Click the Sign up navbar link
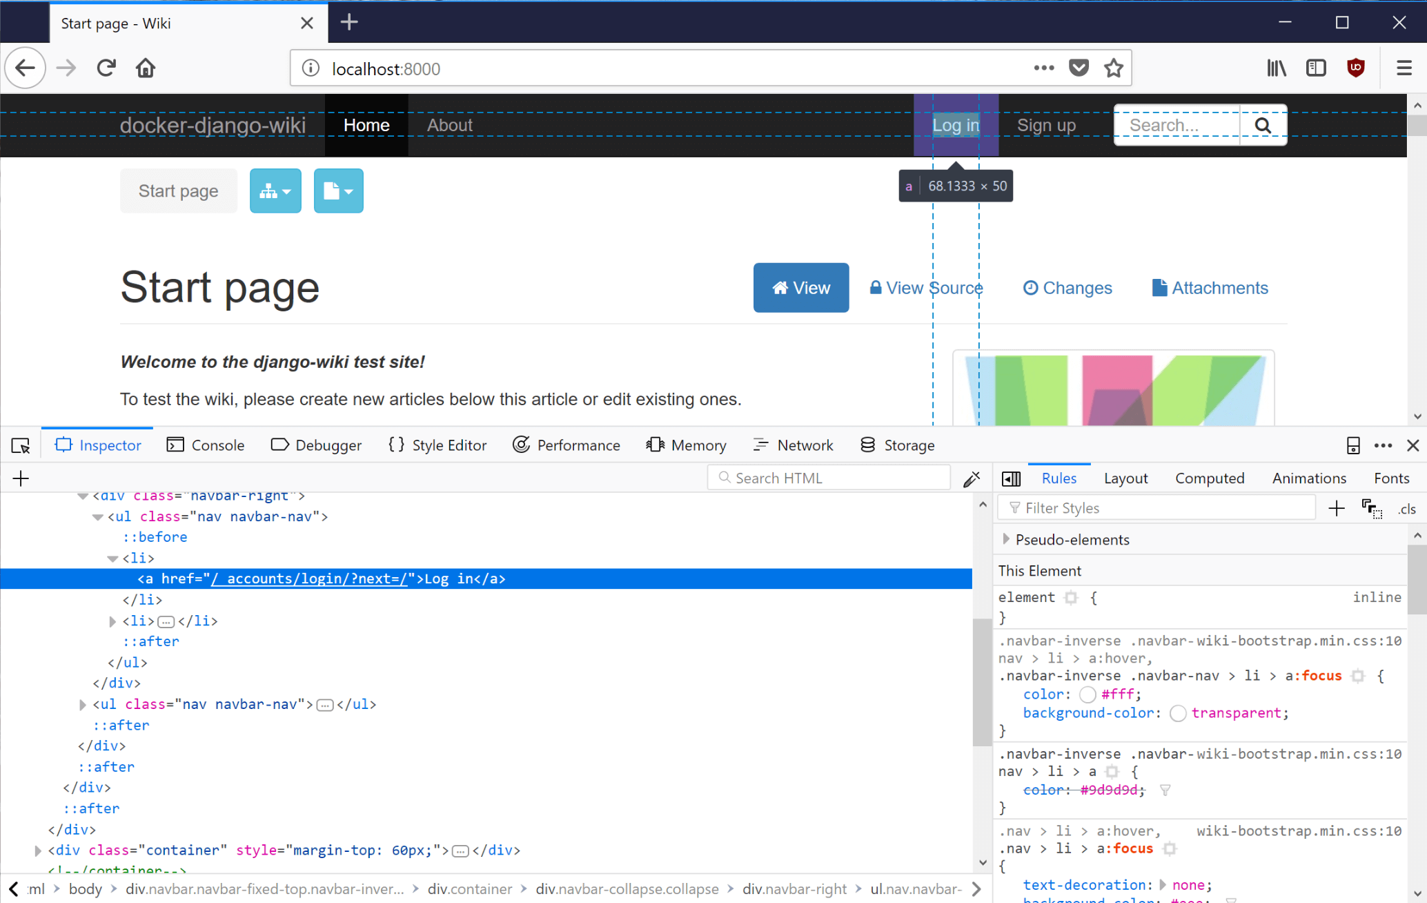This screenshot has height=903, width=1427. [1046, 125]
